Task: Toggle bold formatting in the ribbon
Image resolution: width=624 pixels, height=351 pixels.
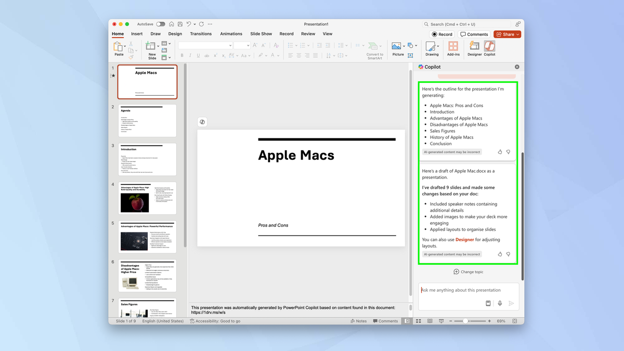Action: pos(181,55)
